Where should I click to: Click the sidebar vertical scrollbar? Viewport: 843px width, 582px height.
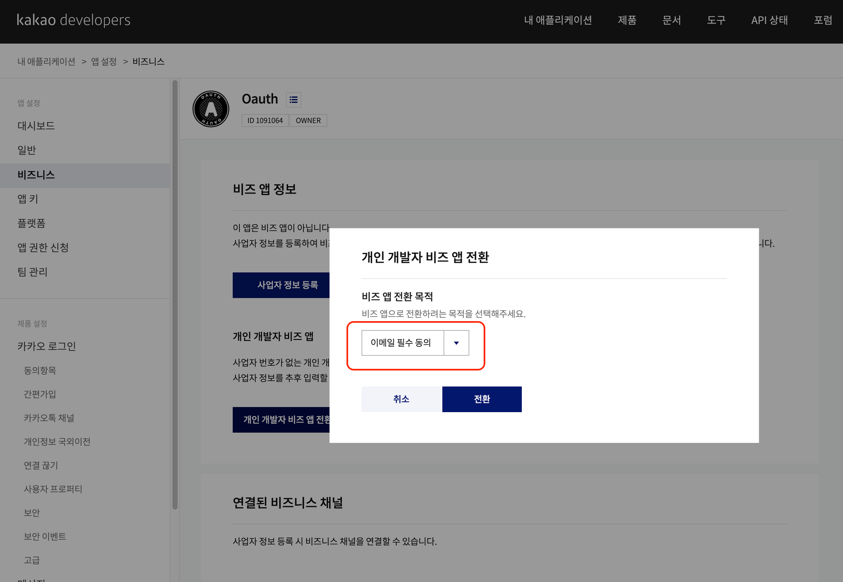[x=175, y=295]
